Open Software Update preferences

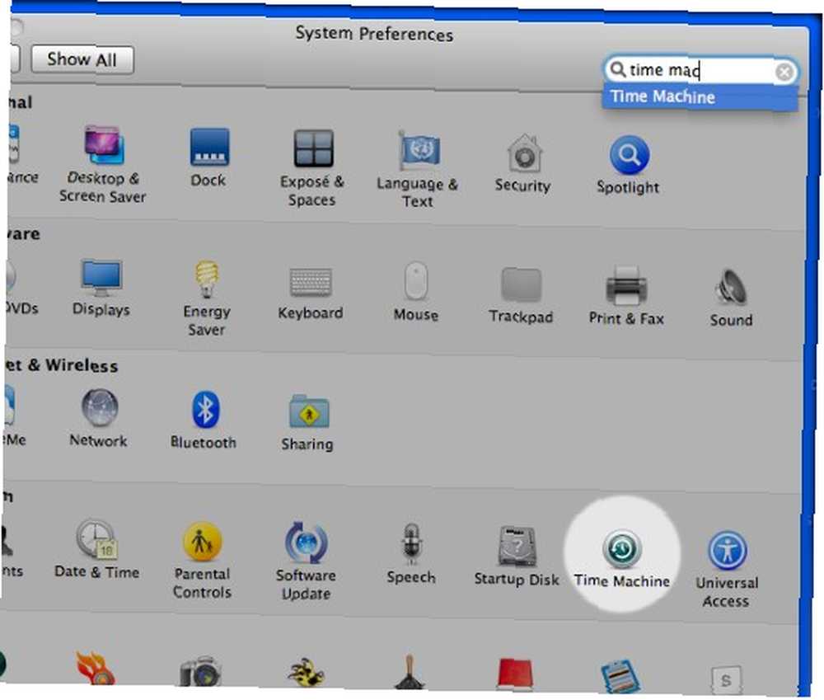pos(307,561)
